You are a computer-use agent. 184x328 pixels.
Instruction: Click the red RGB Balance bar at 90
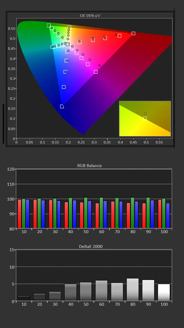[x=144, y=216]
